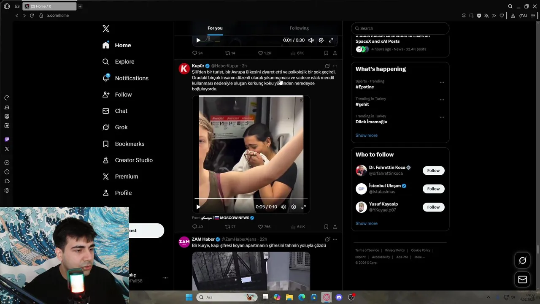Screen dimensions: 540x304
Task: Show more under What's happening
Action: (366, 136)
